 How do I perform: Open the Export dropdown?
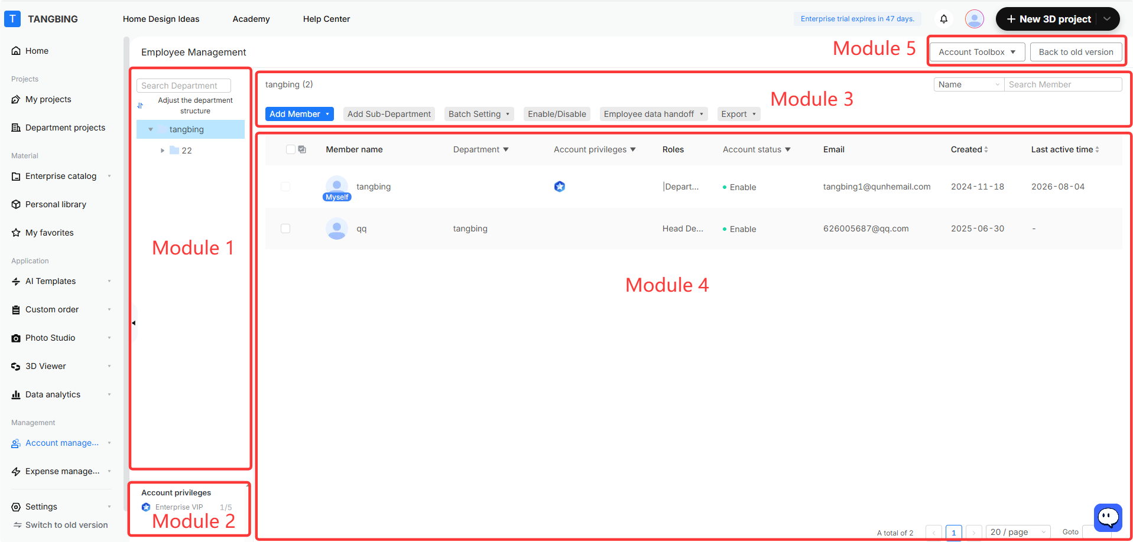tap(739, 114)
